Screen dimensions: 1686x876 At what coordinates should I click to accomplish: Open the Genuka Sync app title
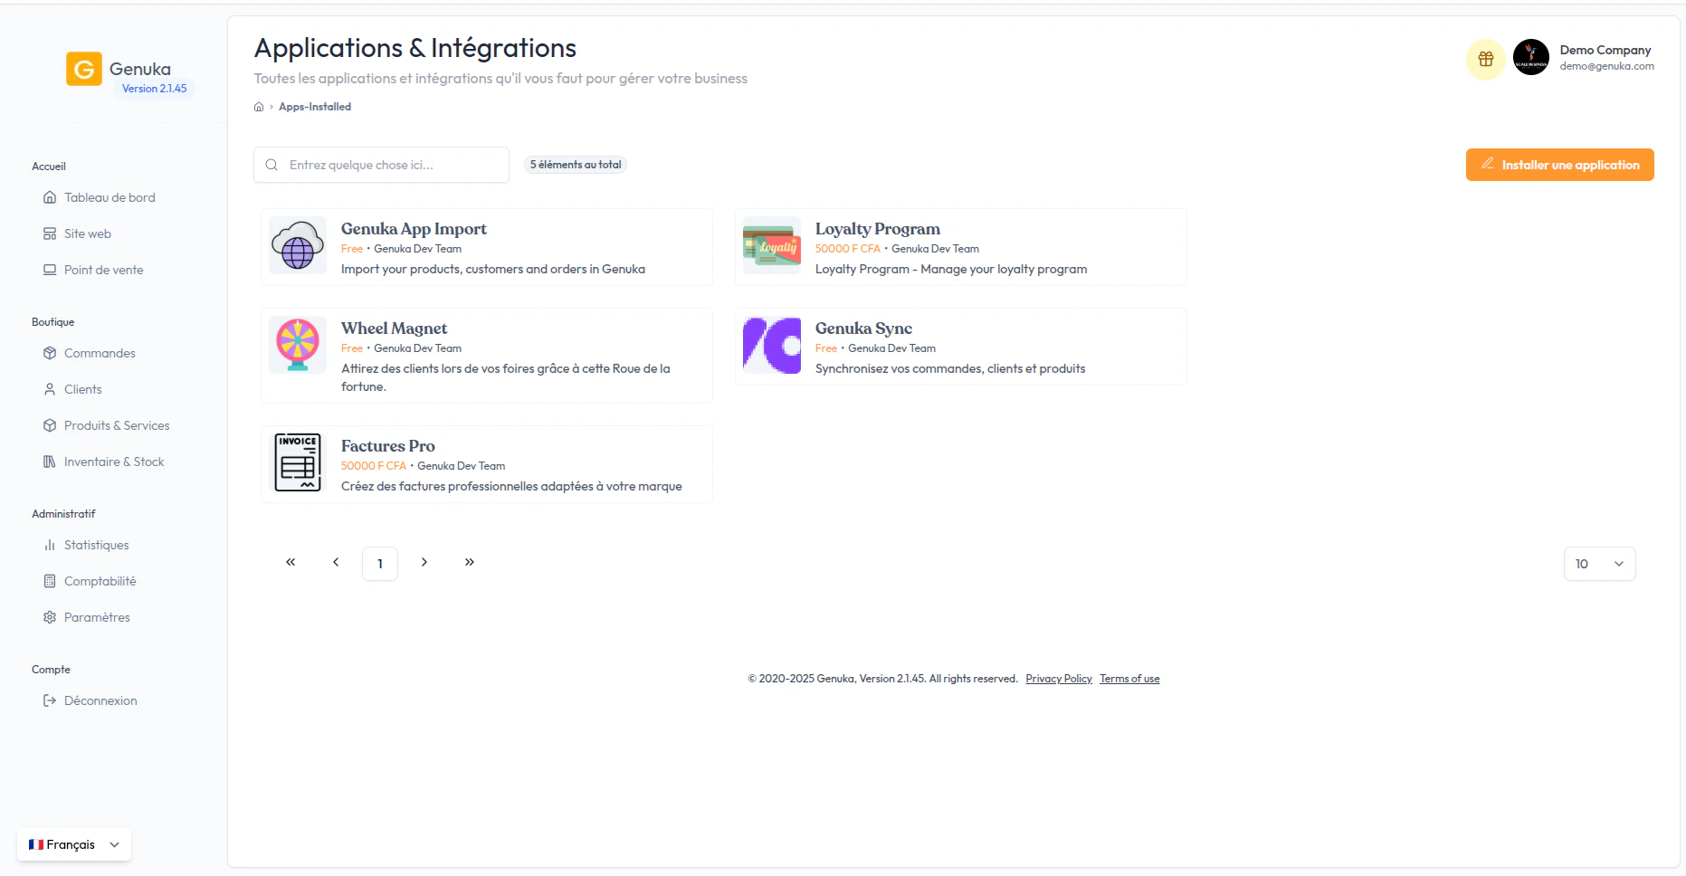[x=863, y=328]
